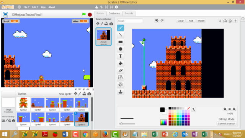Click the Add button
This screenshot has width=245, height=138.
point(191,21)
